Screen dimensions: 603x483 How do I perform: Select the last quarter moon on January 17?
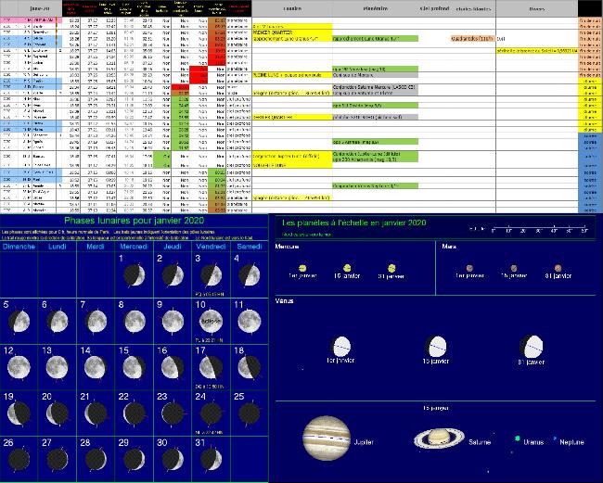click(x=211, y=367)
